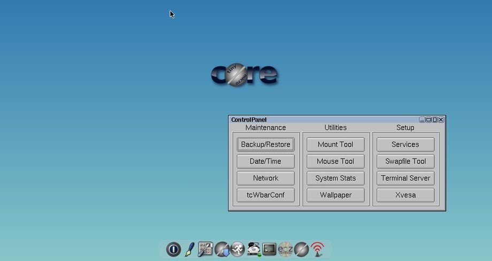Click the Run Program running-man icon
Screen dimensions: 492x261
[x=237, y=249]
